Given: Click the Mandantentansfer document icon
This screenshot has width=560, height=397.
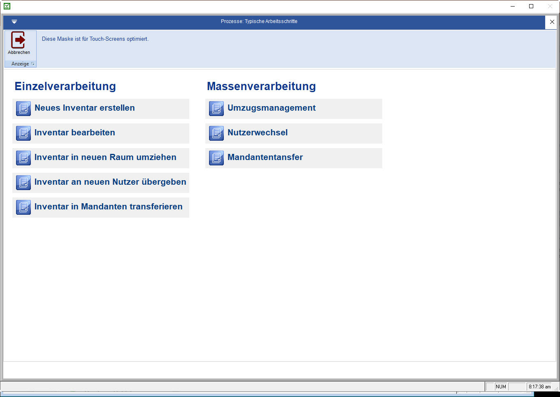Looking at the screenshot, I should point(216,158).
